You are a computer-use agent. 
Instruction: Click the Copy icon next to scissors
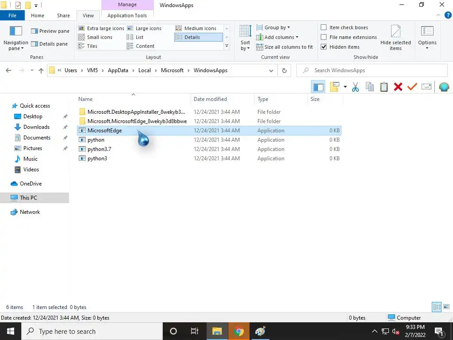(x=370, y=87)
